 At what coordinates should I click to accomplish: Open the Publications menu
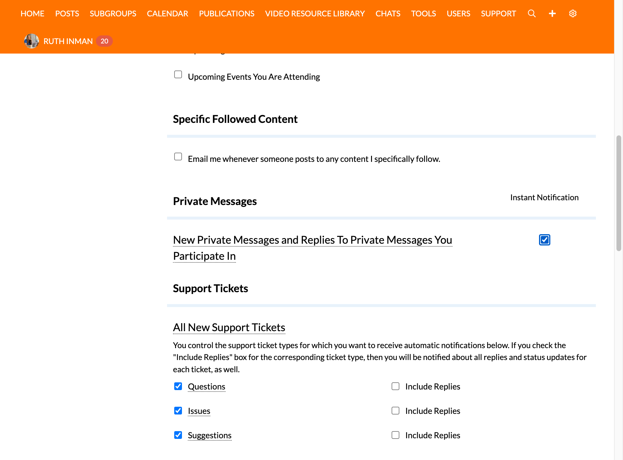227,13
